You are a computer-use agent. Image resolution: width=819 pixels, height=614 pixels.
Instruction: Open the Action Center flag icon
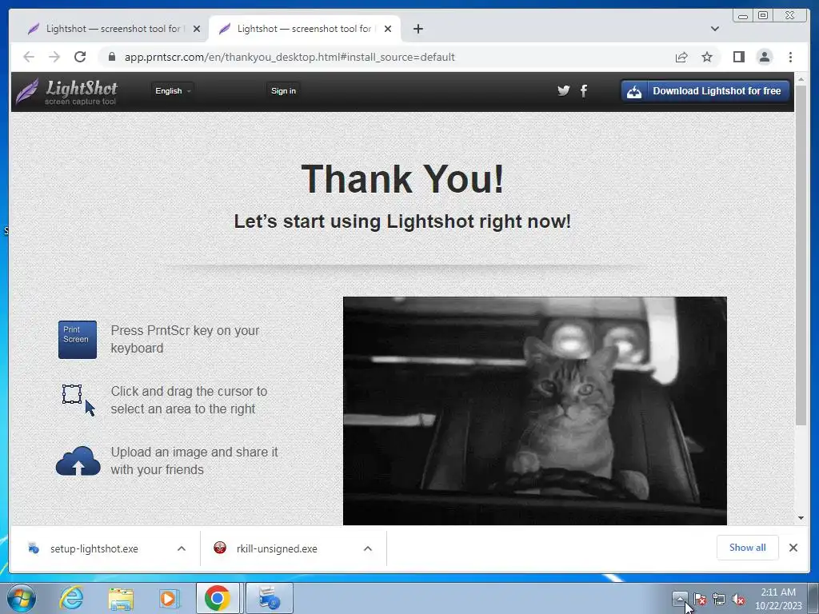click(700, 599)
